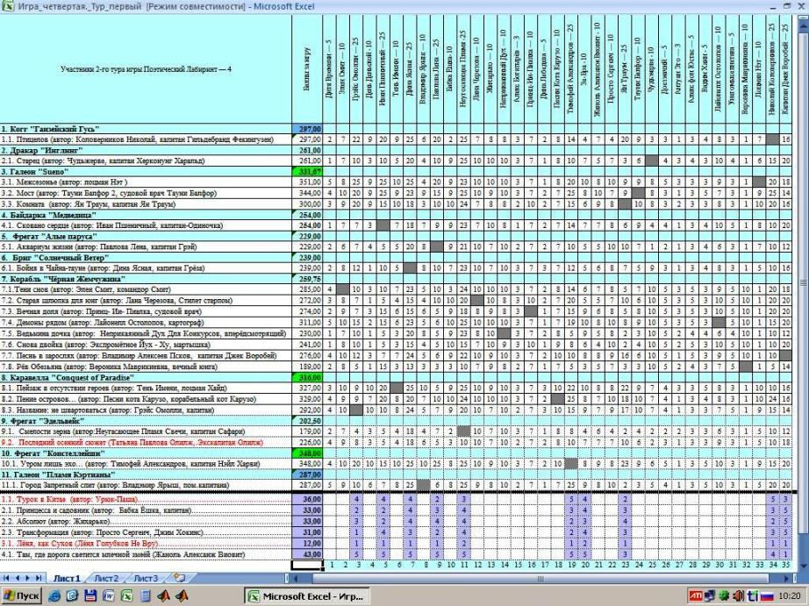Screen dimensions: 809x606
Task: Select score 189,00 in Рёв Обезьяна row
Action: pos(307,367)
